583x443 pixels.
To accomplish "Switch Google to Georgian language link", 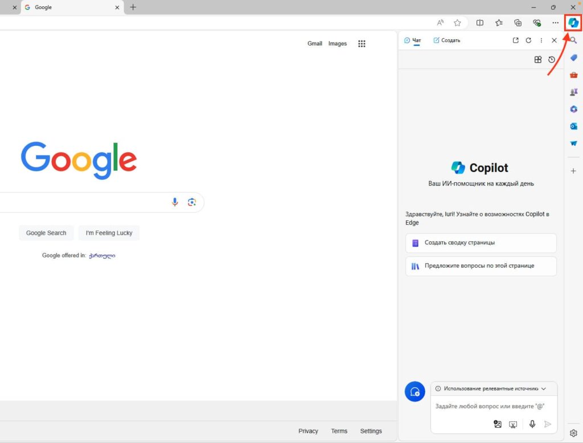I will (102, 256).
